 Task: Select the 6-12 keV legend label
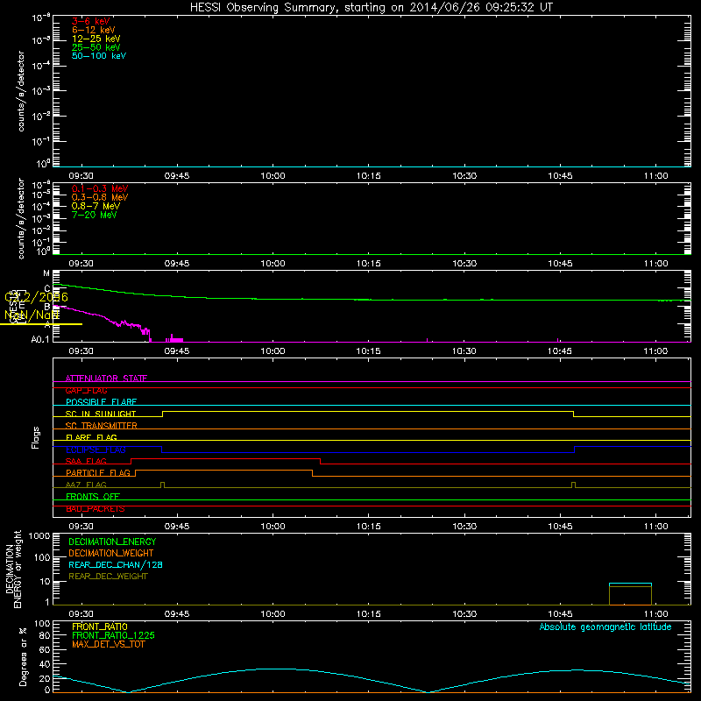(x=94, y=30)
